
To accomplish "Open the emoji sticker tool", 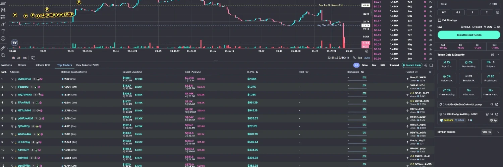I will pyautogui.click(x=3, y=38).
